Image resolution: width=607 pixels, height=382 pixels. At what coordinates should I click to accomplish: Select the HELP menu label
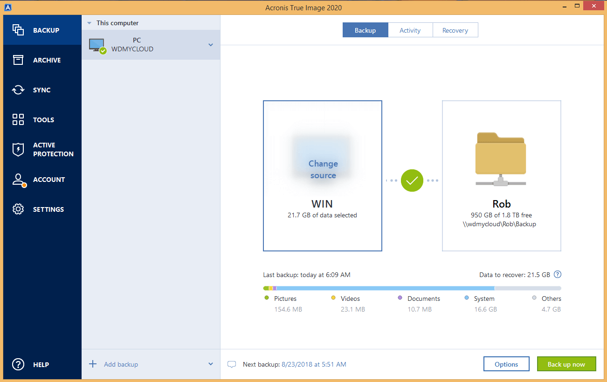tap(41, 365)
